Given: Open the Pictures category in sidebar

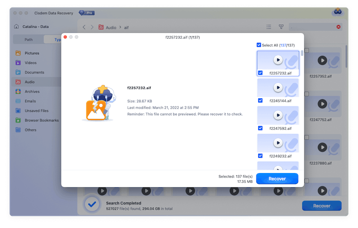Looking at the screenshot, I should coord(32,53).
